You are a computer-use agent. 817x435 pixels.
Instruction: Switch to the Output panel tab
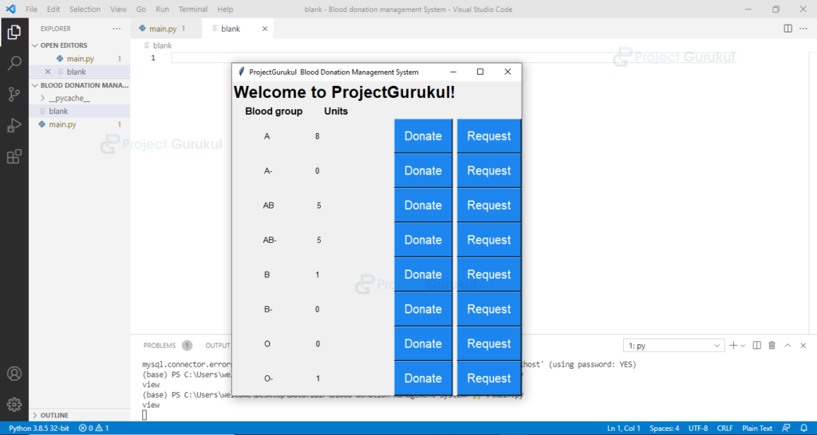click(x=218, y=346)
